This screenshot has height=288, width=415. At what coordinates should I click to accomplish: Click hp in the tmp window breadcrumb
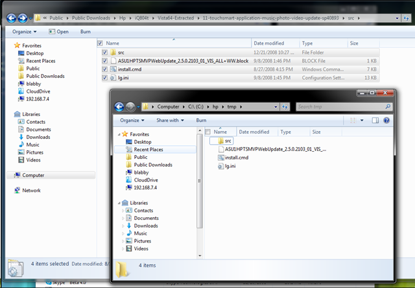tap(215, 107)
